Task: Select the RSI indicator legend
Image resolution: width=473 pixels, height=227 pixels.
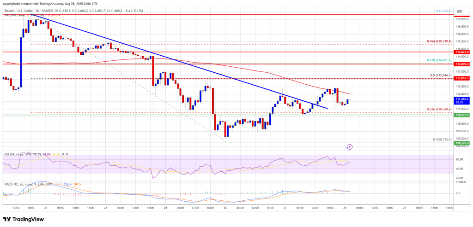Action: click(x=18, y=154)
